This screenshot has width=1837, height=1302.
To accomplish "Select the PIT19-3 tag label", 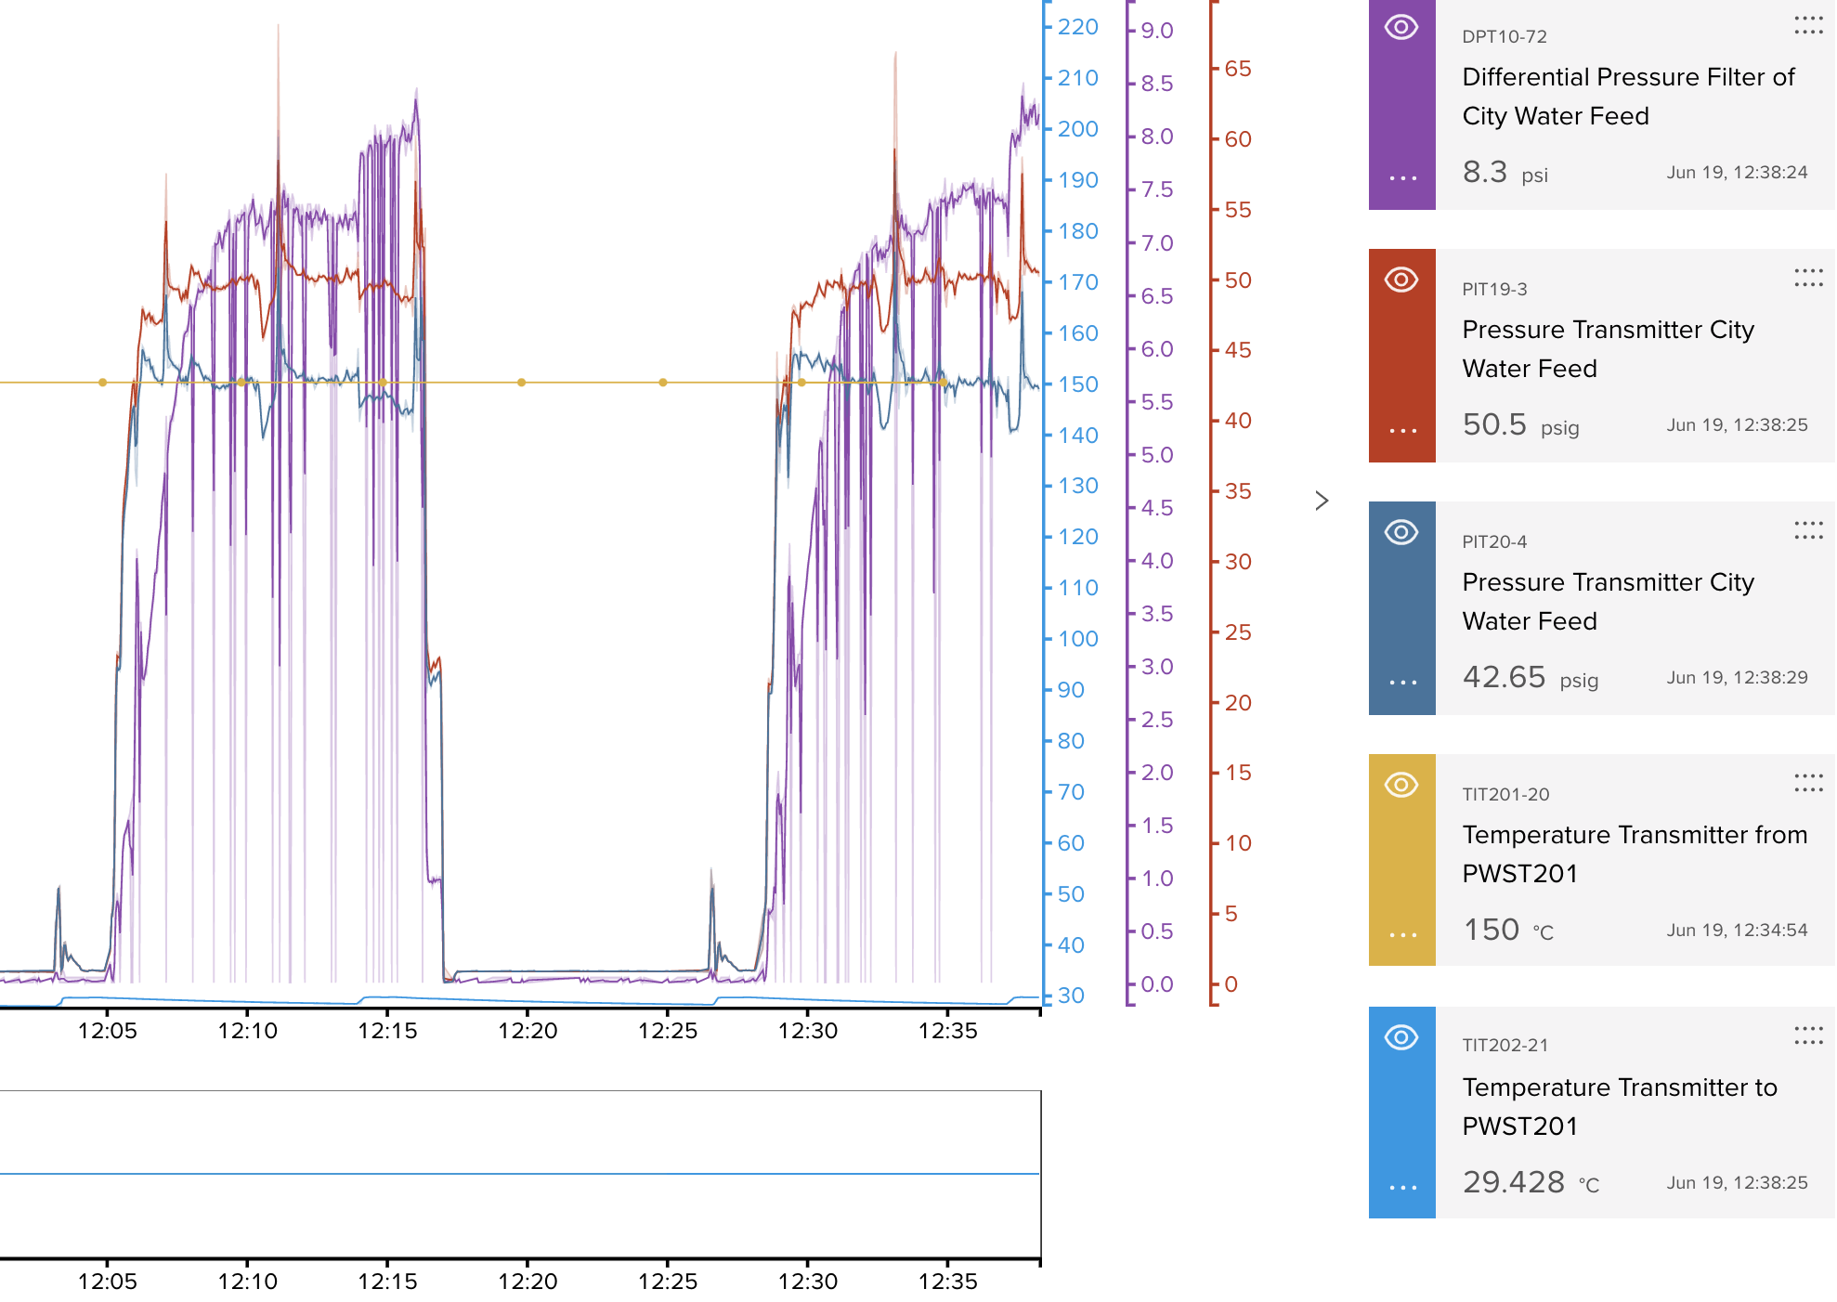I will tap(1494, 289).
